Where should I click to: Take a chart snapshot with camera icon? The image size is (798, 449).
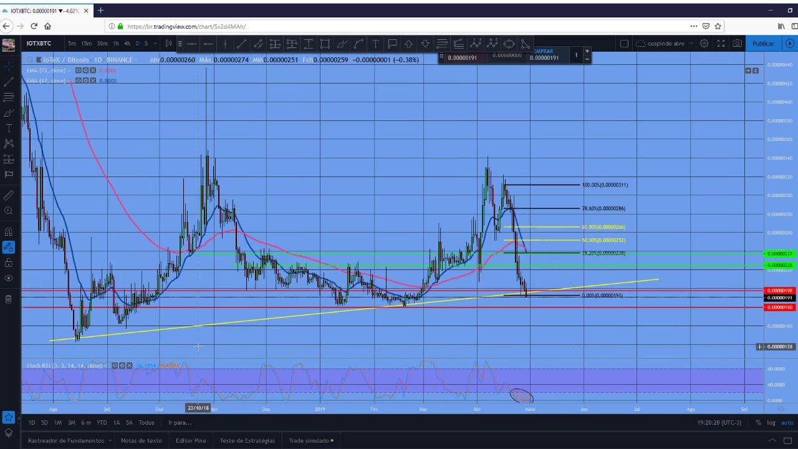tap(738, 43)
